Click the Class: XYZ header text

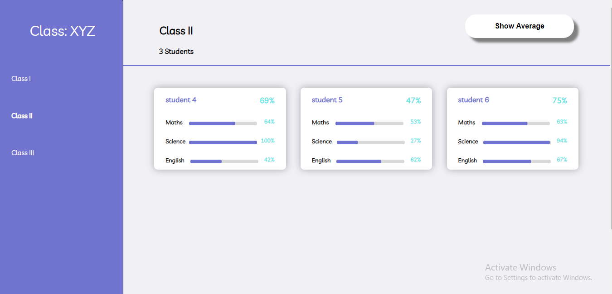coord(62,31)
